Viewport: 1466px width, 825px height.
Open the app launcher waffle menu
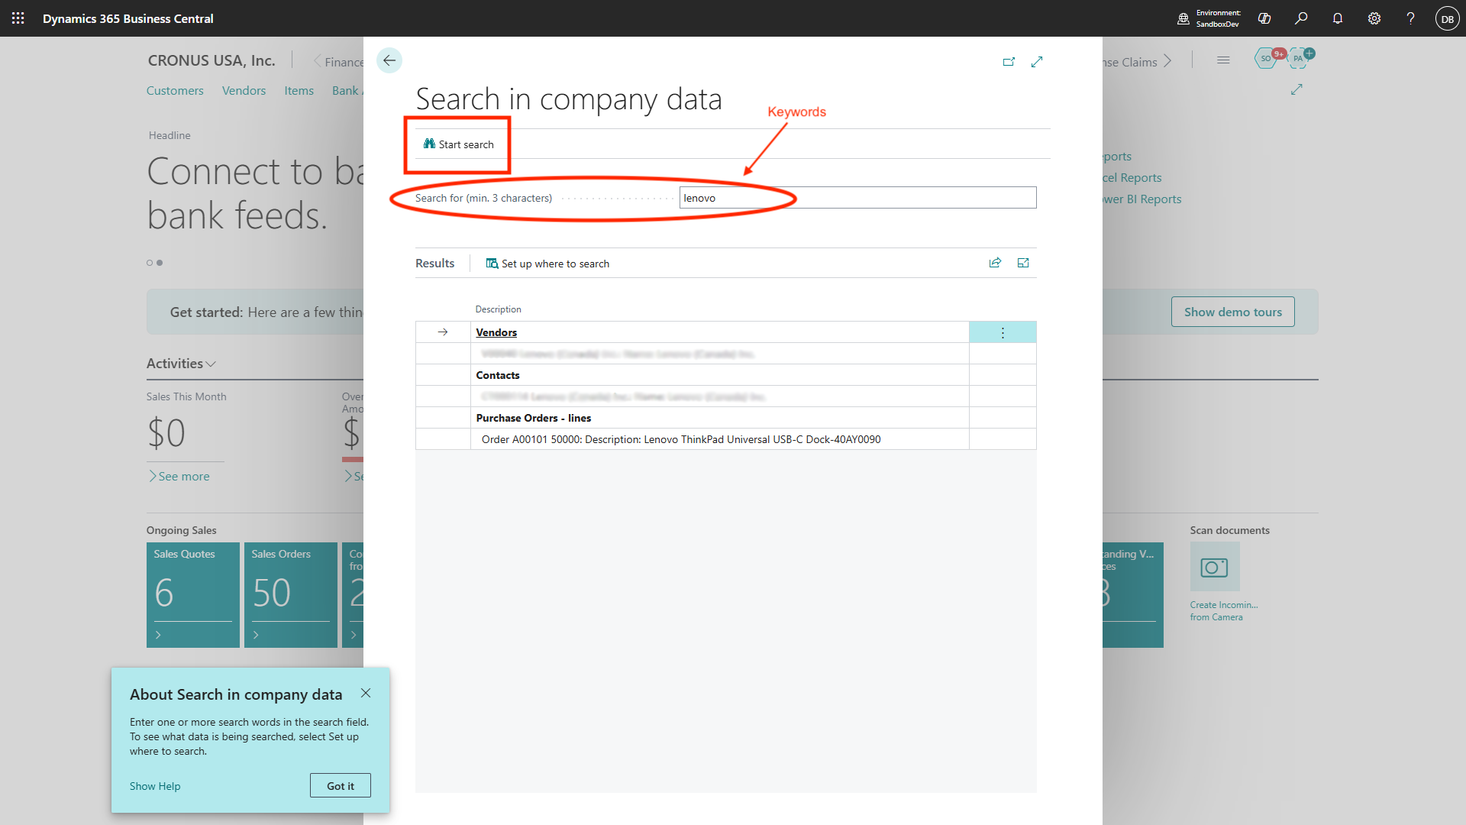[x=18, y=18]
